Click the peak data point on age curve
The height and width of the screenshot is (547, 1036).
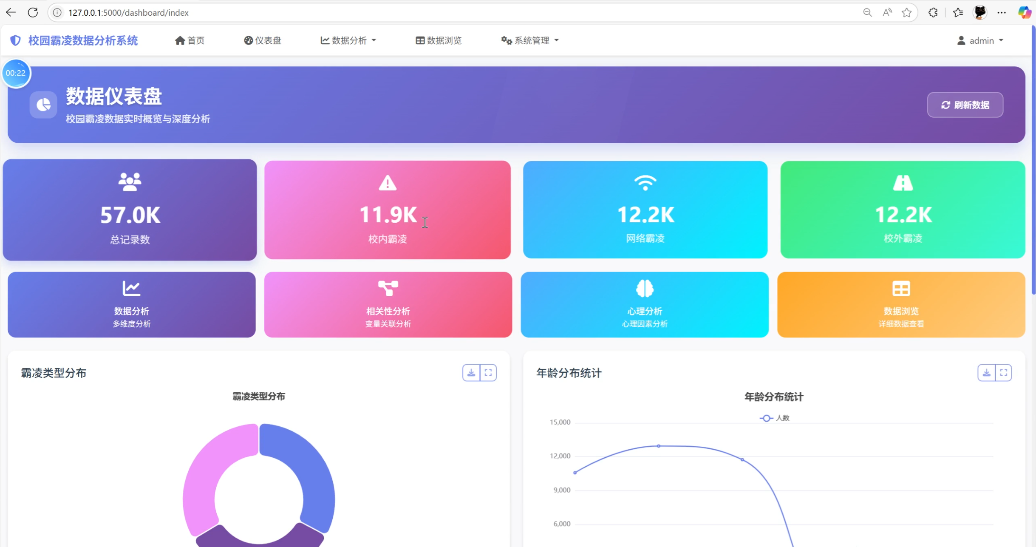[659, 446]
